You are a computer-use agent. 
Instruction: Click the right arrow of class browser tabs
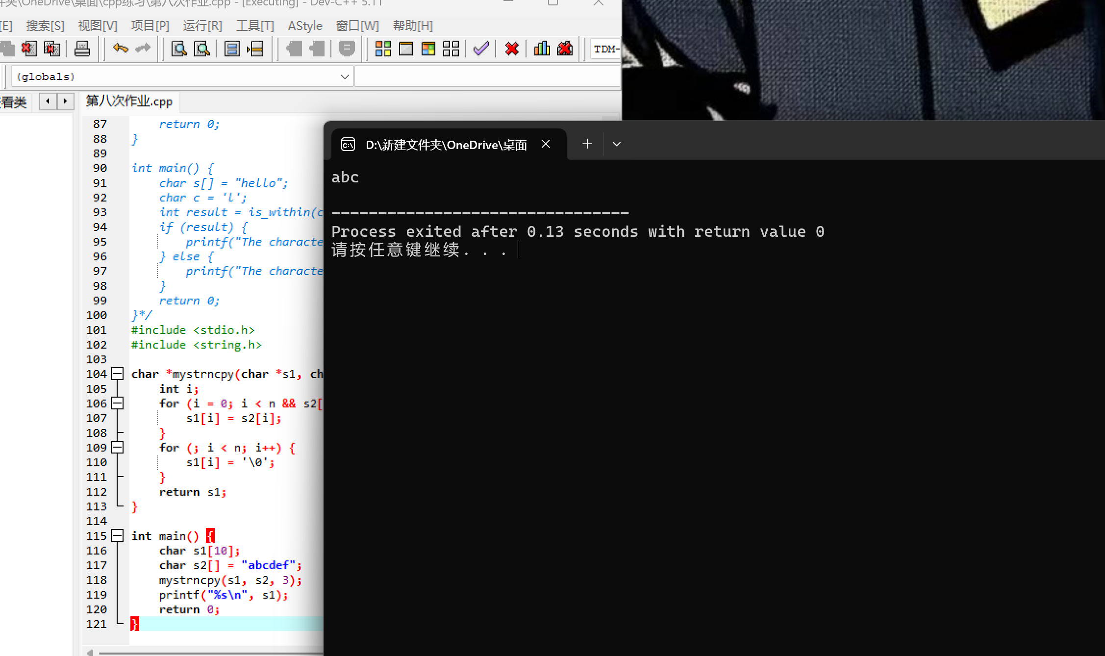tap(65, 101)
